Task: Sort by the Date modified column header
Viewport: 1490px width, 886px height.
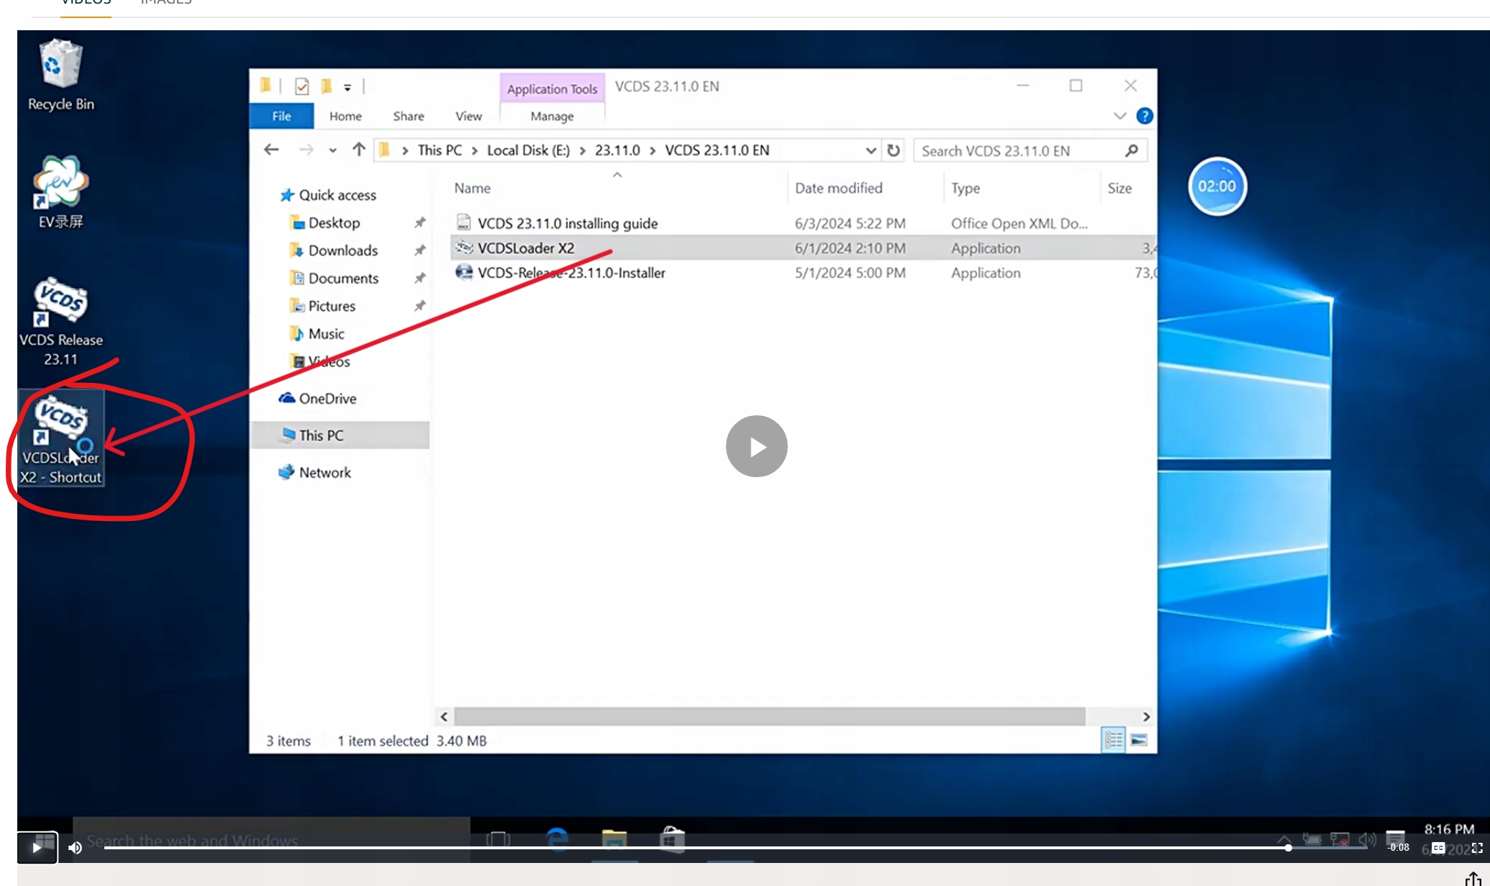Action: pyautogui.click(x=838, y=189)
